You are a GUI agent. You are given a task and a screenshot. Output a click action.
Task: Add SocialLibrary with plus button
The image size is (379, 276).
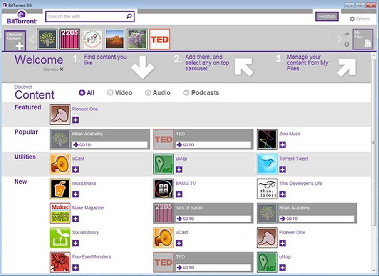click(75, 243)
